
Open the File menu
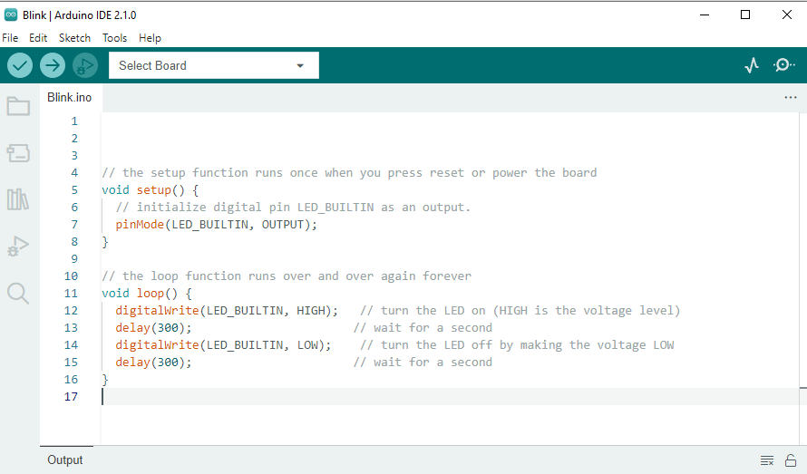(x=10, y=38)
